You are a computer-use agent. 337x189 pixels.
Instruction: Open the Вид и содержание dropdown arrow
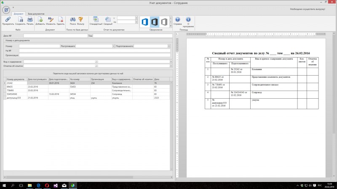(x=171, y=62)
